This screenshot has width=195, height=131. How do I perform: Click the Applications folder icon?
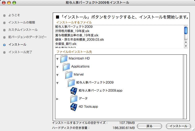click(66, 67)
